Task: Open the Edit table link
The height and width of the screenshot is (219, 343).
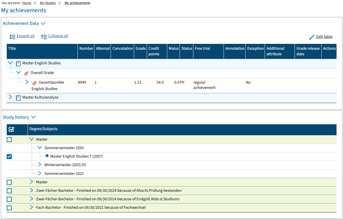Action: coord(324,37)
